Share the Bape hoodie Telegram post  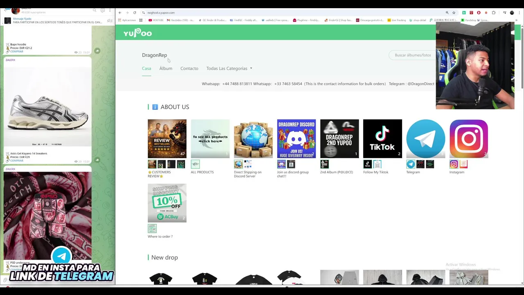97,51
